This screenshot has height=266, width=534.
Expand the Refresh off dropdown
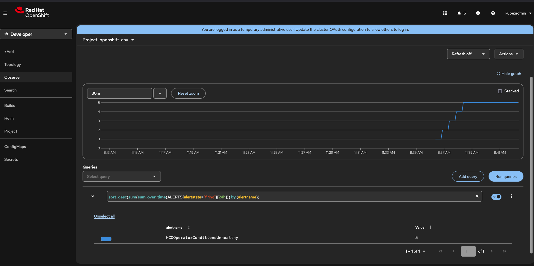coord(468,54)
